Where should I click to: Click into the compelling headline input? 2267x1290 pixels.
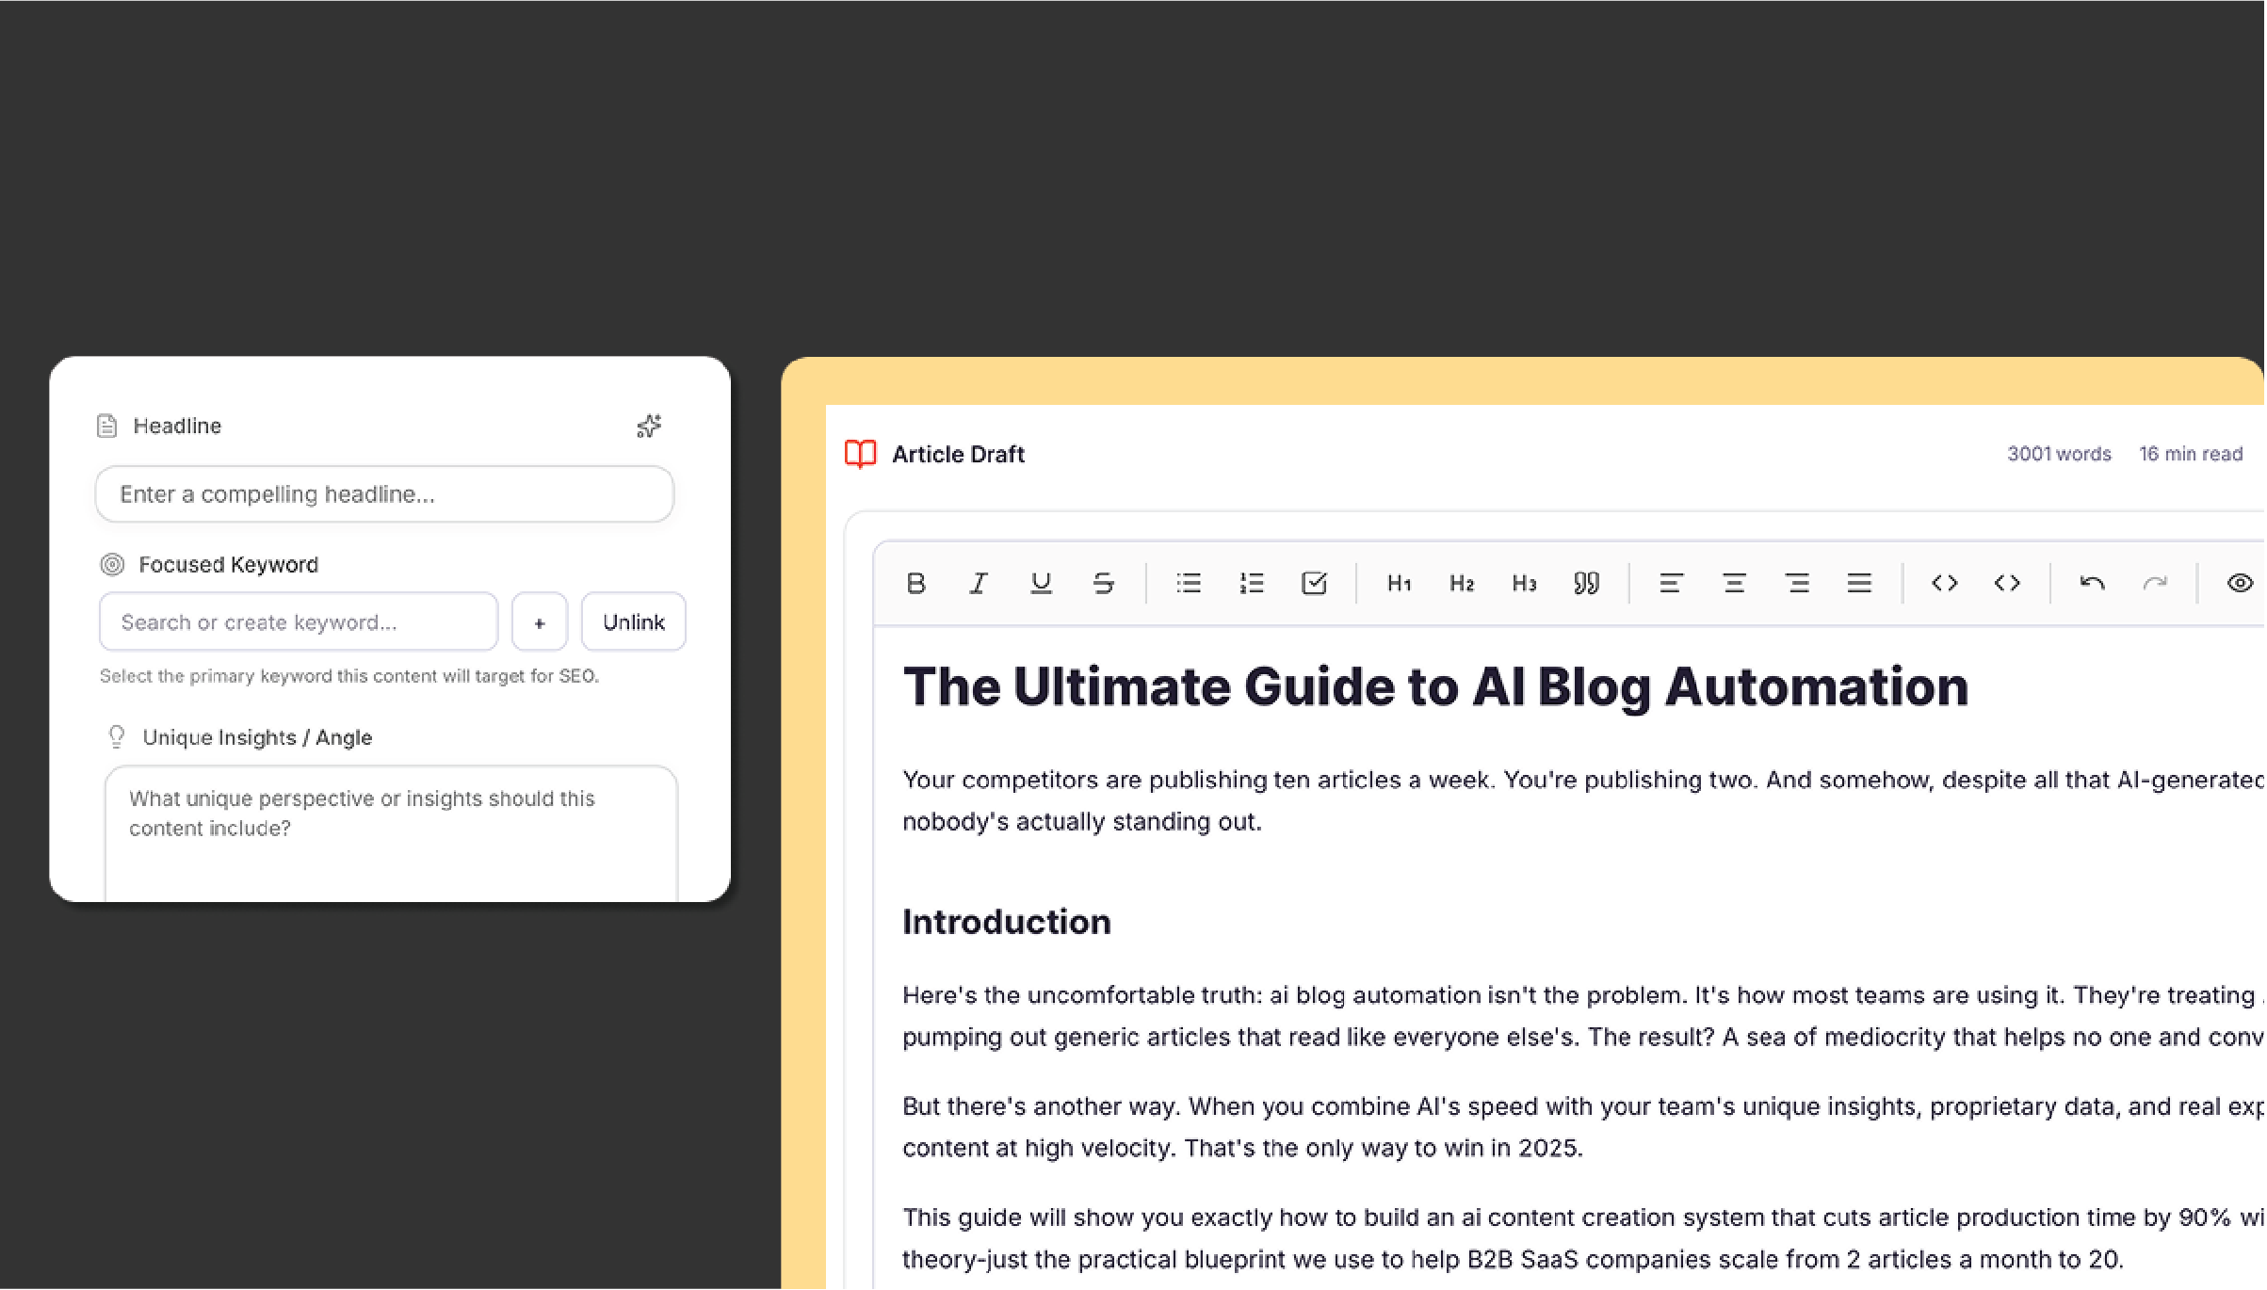(384, 494)
